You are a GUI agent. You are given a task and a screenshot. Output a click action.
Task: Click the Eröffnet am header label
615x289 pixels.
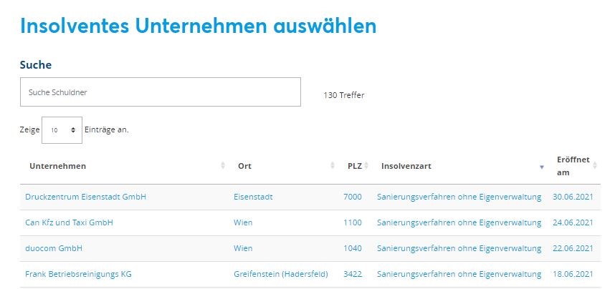pos(572,166)
